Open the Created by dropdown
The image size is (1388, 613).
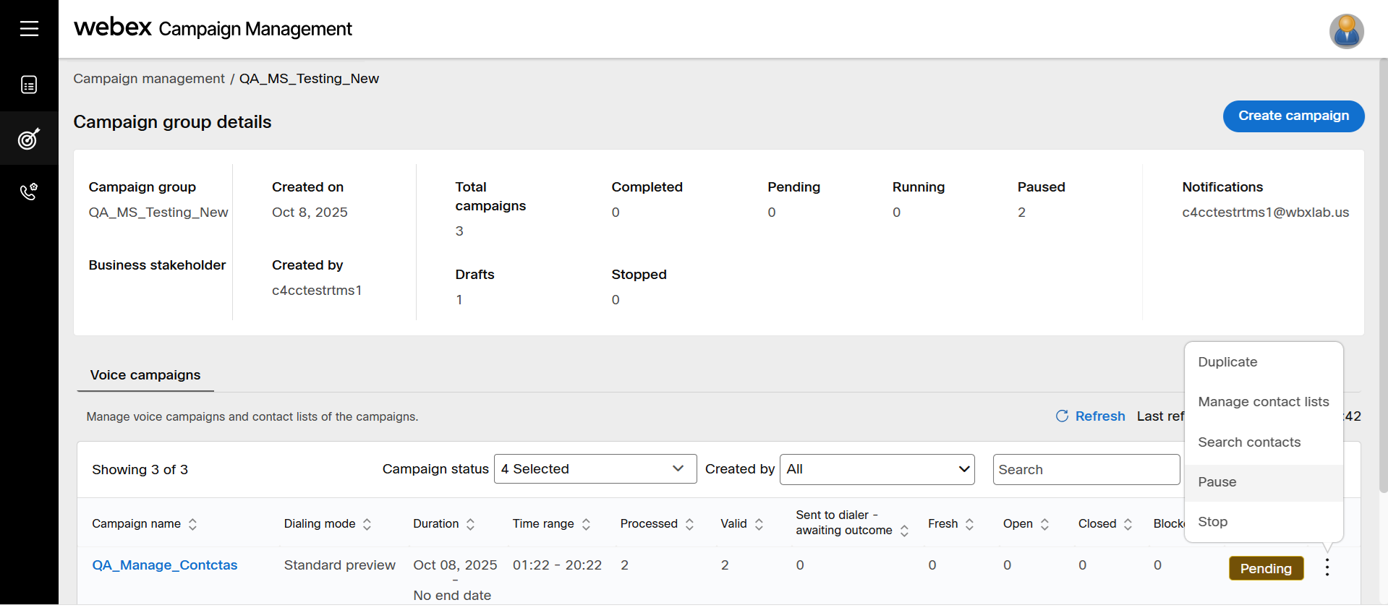pos(877,469)
